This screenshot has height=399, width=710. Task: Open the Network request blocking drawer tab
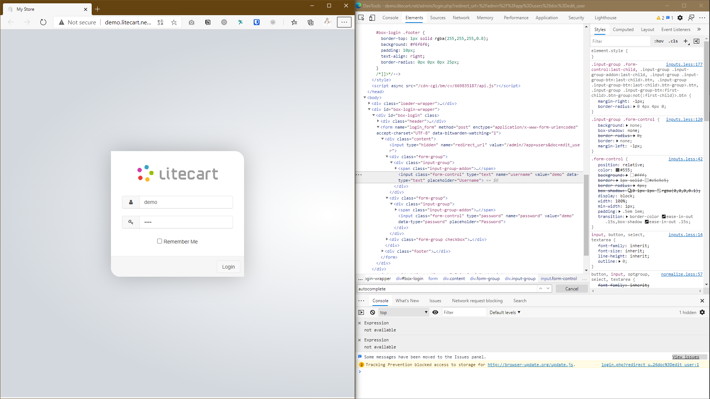pyautogui.click(x=477, y=301)
